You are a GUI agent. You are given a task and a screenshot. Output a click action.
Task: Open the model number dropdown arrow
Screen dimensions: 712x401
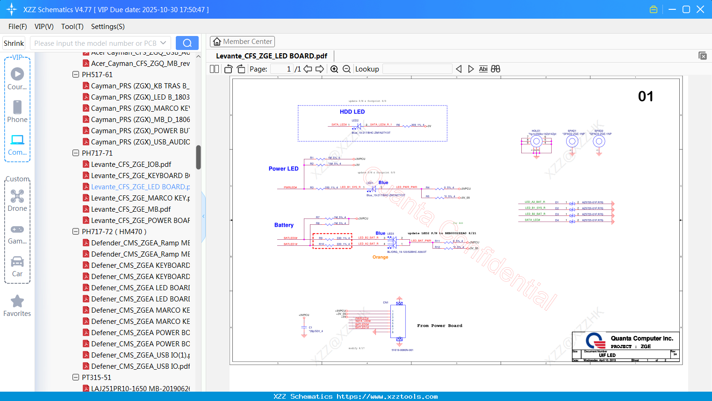(x=163, y=43)
